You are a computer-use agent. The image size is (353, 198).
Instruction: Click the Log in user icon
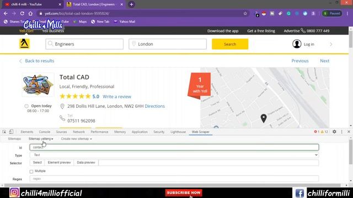click(x=297, y=44)
